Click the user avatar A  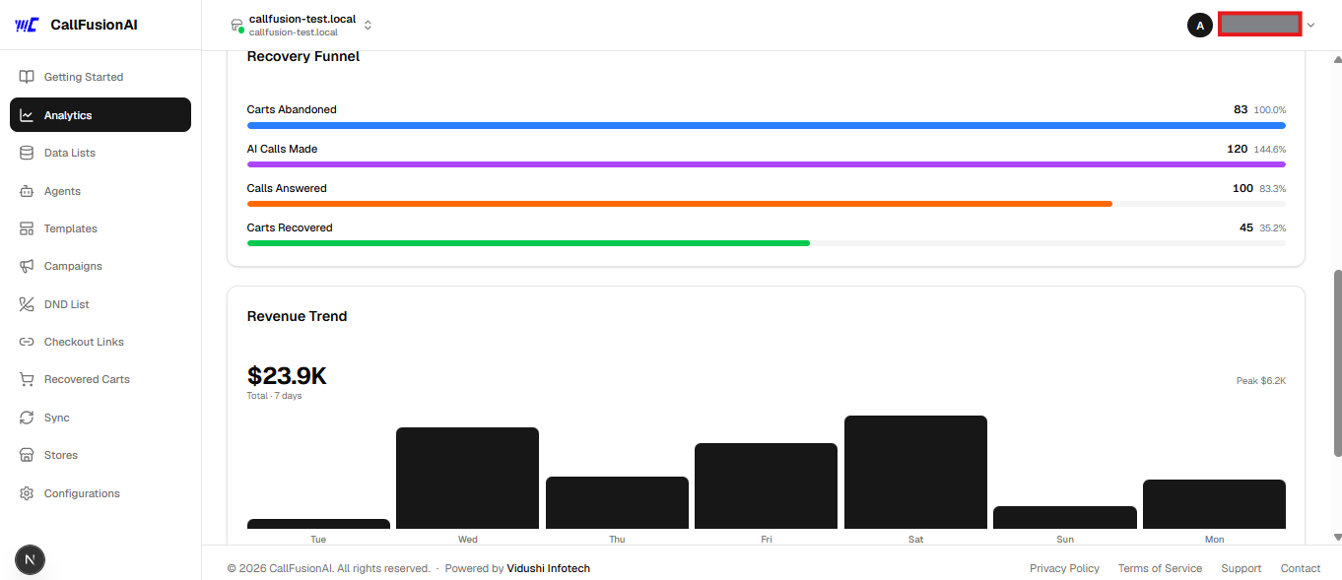point(1199,26)
